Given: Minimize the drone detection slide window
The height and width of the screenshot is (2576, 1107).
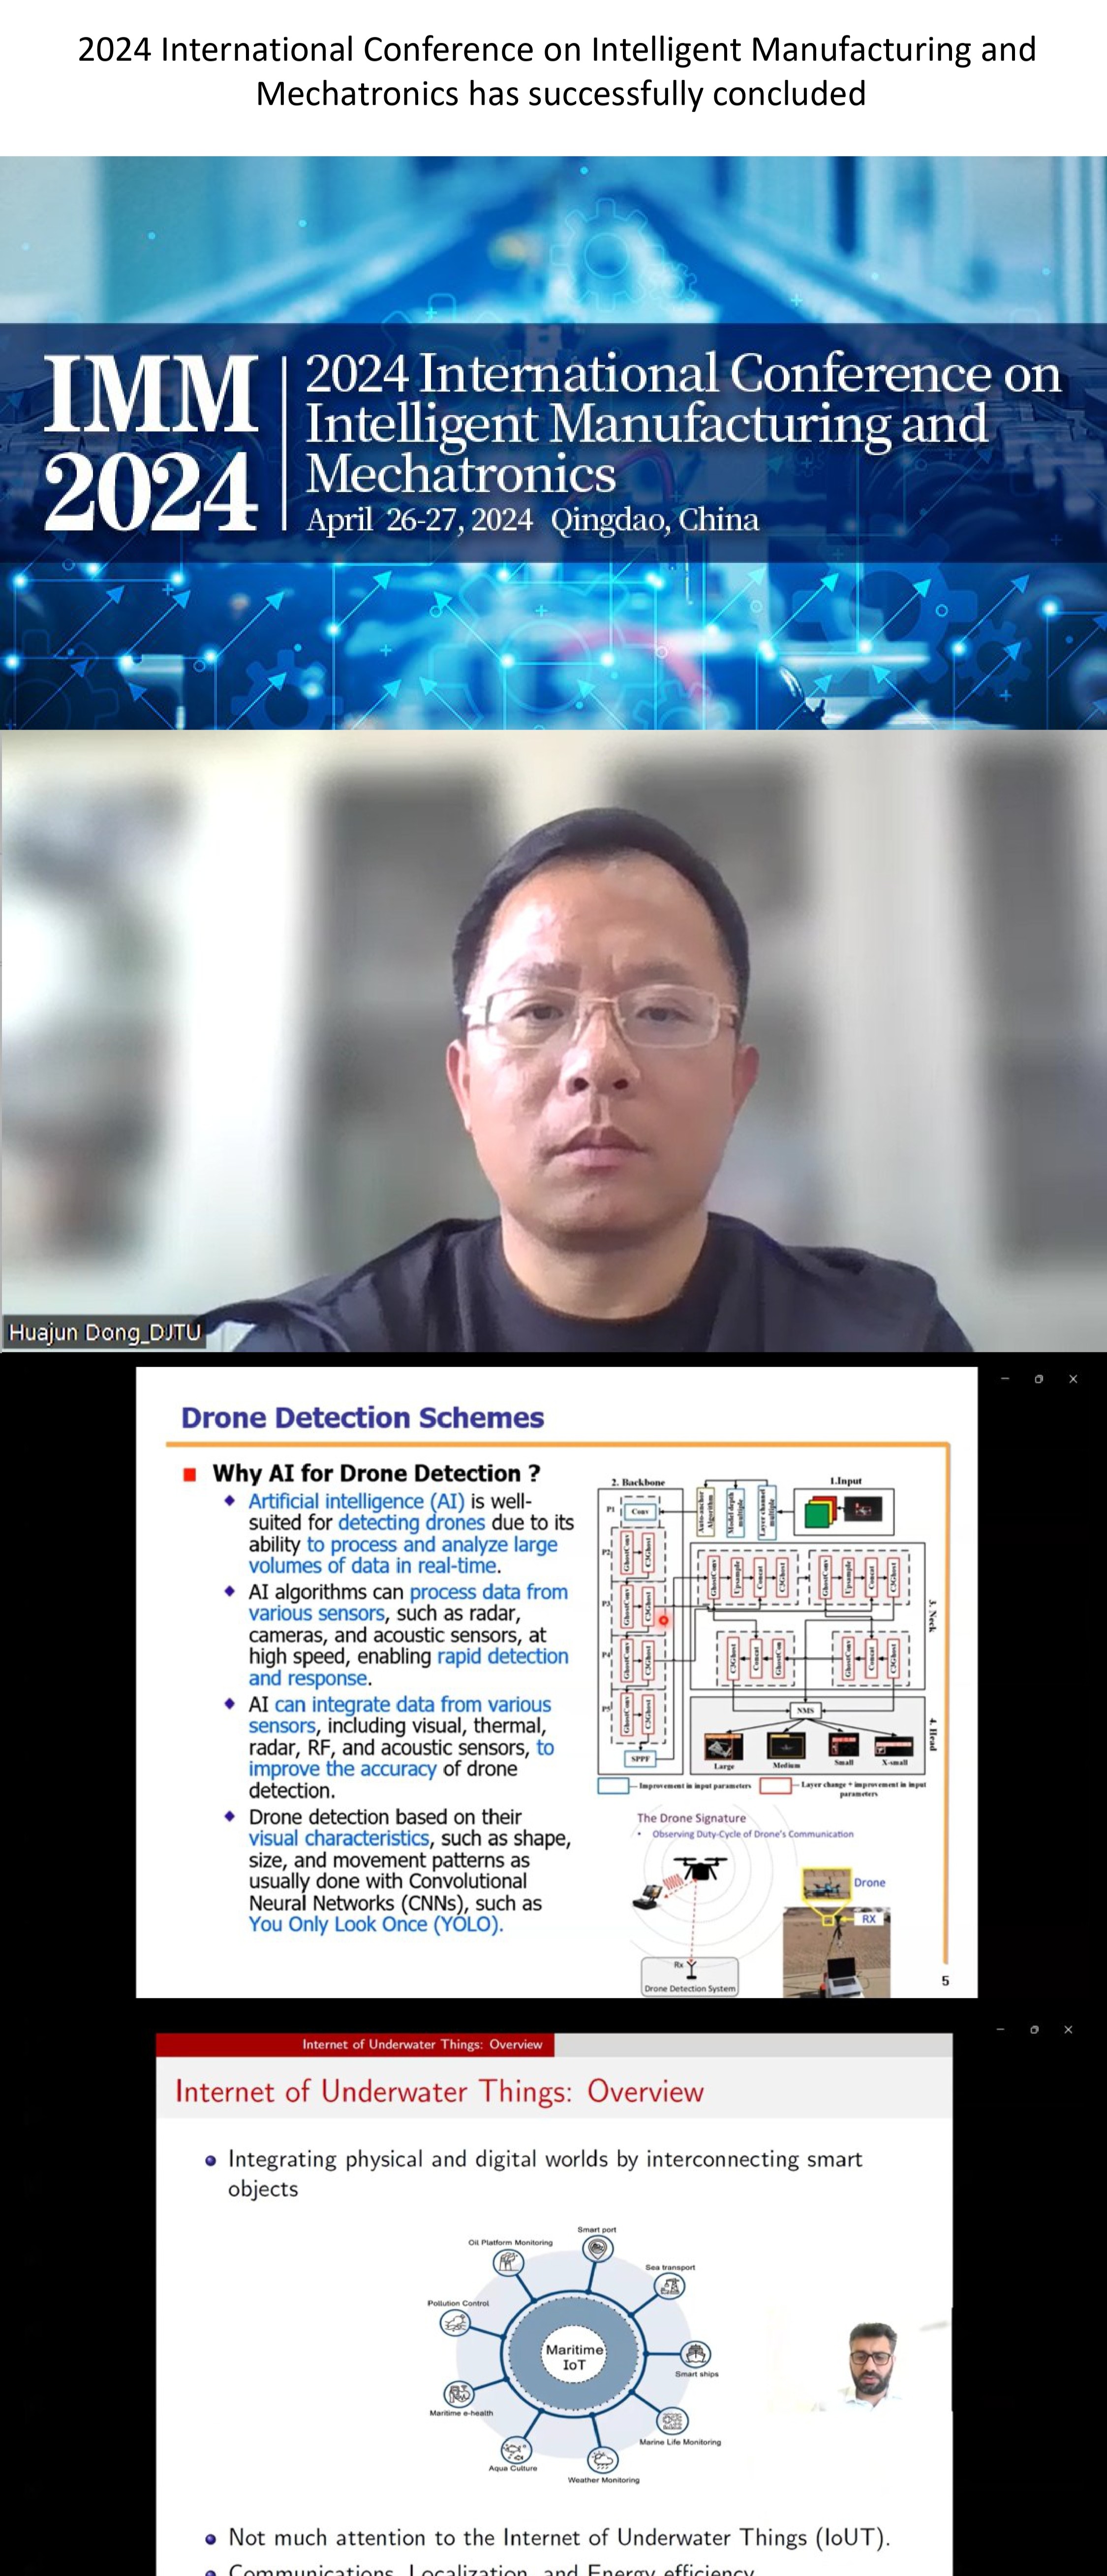Looking at the screenshot, I should click(x=1004, y=1379).
